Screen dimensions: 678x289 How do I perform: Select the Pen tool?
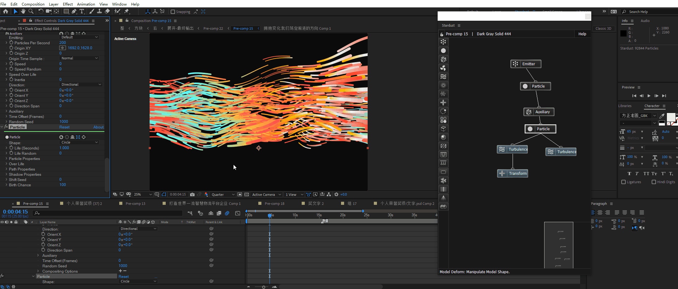pos(74,11)
